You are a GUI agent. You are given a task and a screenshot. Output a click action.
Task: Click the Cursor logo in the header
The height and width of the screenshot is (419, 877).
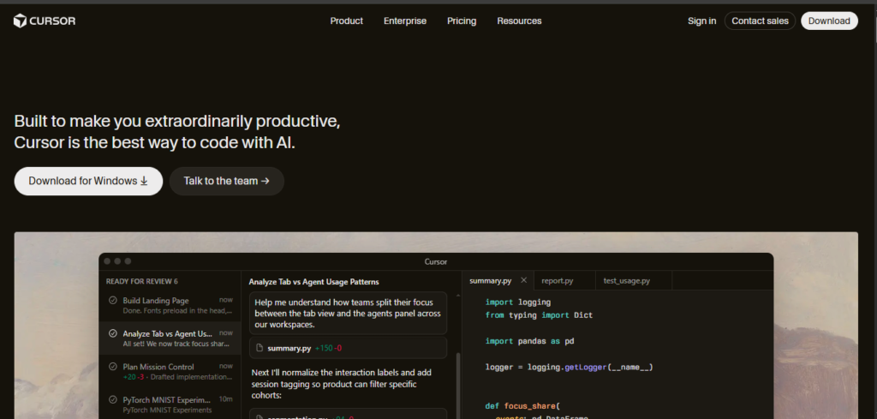pos(45,21)
